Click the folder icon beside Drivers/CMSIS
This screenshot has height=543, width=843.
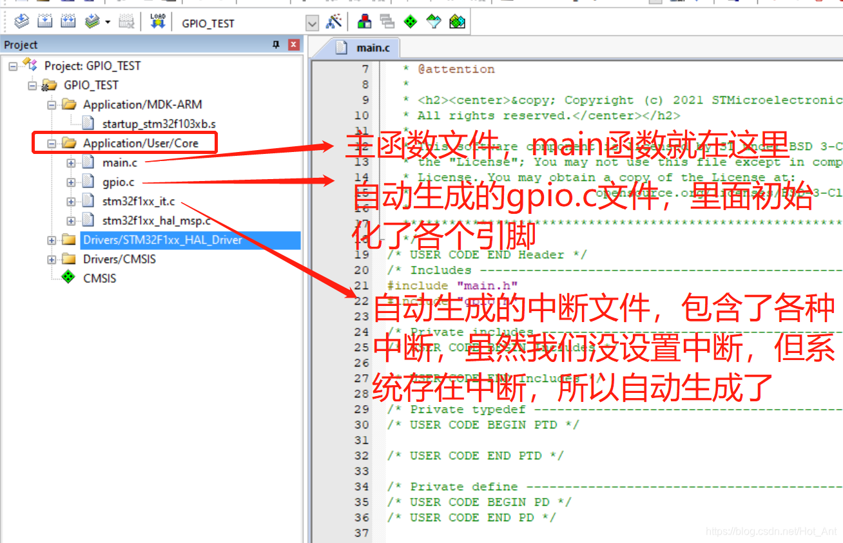tap(69, 259)
